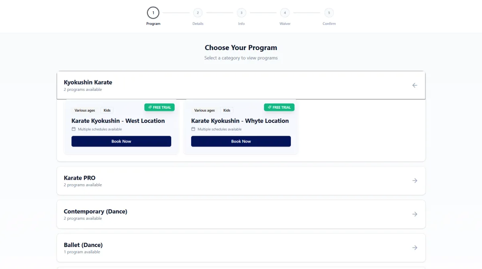Screen dimensions: 482x269
Task: Open the Karate Kyokushin - West Location title
Action: click(x=118, y=121)
